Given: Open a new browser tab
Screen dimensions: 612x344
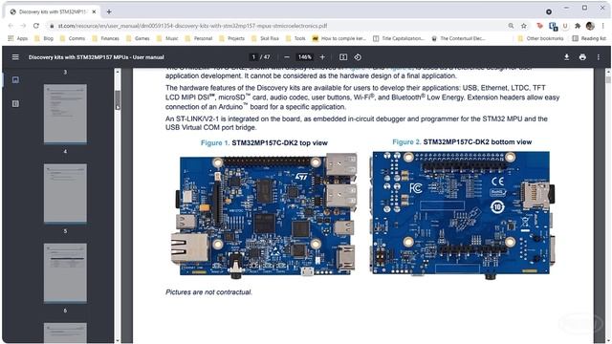Looking at the screenshot, I should 109,11.
